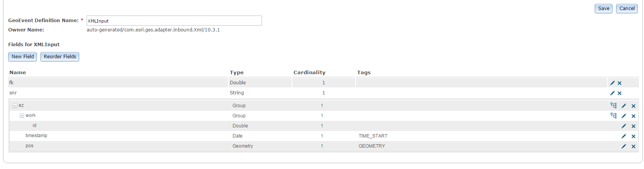644x169 pixels.
Task: Delete the ez group field
Action: 634,106
